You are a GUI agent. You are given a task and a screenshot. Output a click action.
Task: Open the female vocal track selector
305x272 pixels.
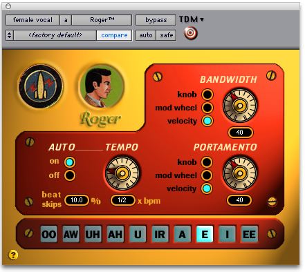pos(33,20)
